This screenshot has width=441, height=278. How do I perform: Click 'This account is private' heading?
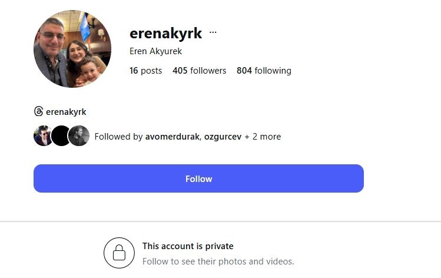(188, 246)
